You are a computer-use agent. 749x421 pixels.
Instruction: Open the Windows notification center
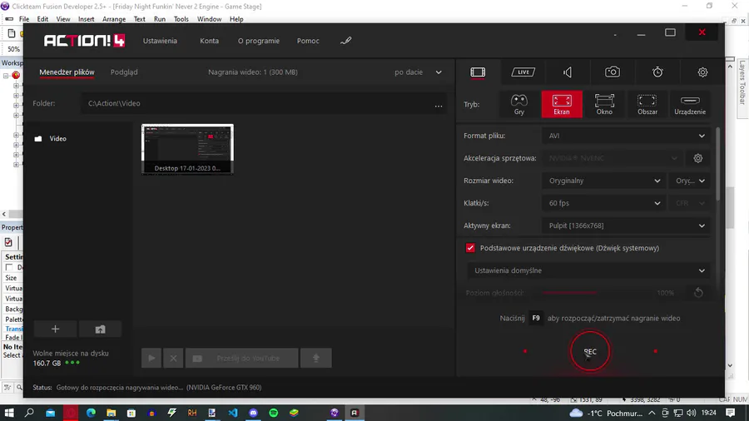point(731,413)
